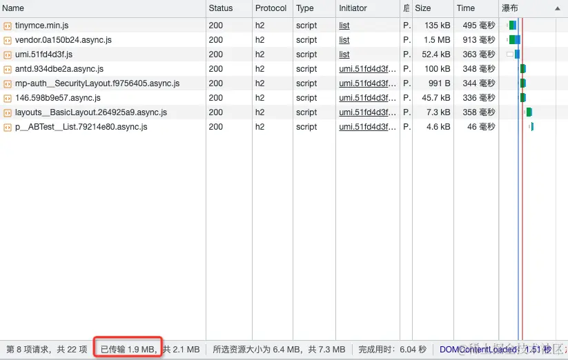This screenshot has height=360, width=568.
Task: Sort by the Type column header
Action: (314, 8)
